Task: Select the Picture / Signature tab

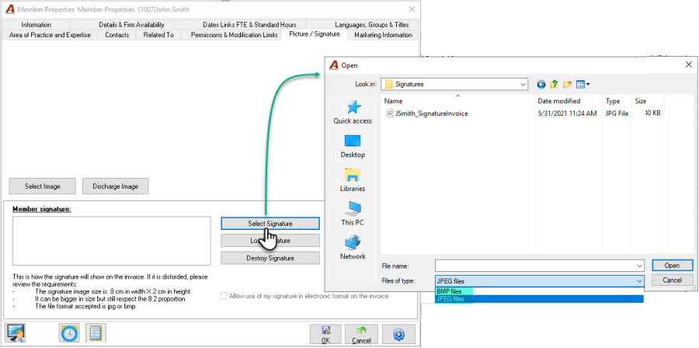Action: click(315, 34)
